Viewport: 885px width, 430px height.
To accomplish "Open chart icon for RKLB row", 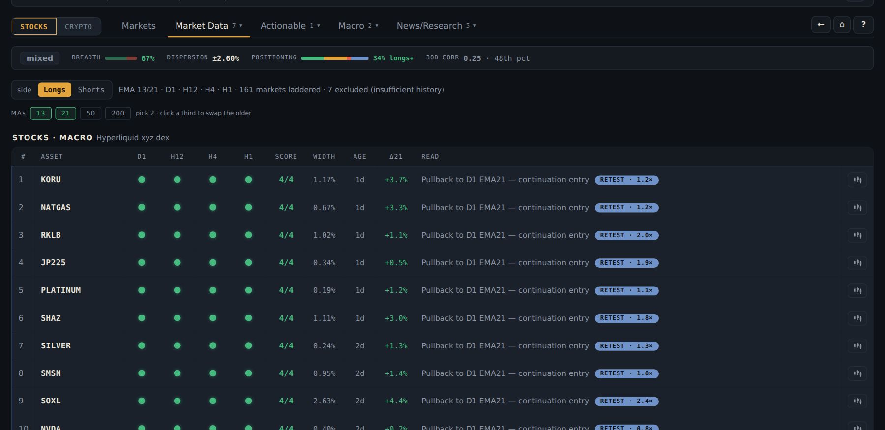I will [857, 235].
